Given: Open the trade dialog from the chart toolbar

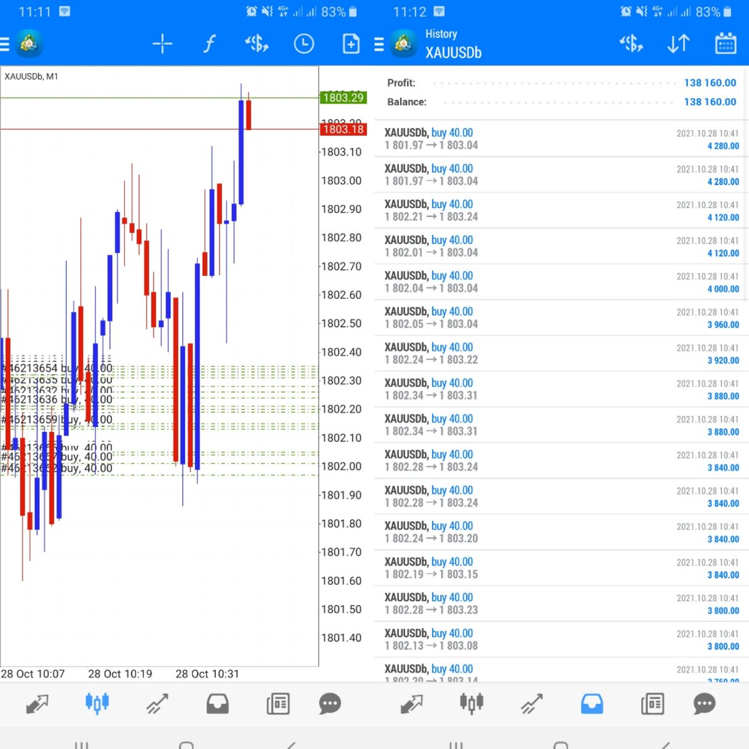Looking at the screenshot, I should point(257,44).
